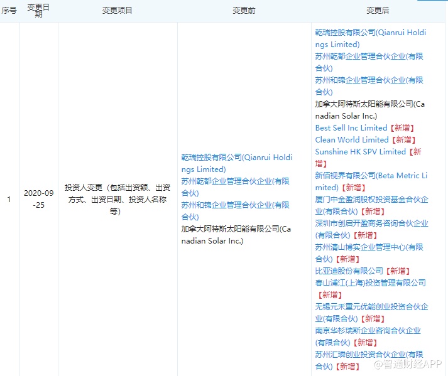Click the 变更后 column header
The width and height of the screenshot is (448, 376).
tap(378, 11)
